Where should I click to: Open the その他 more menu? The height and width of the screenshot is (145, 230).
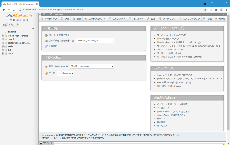pos(220,19)
